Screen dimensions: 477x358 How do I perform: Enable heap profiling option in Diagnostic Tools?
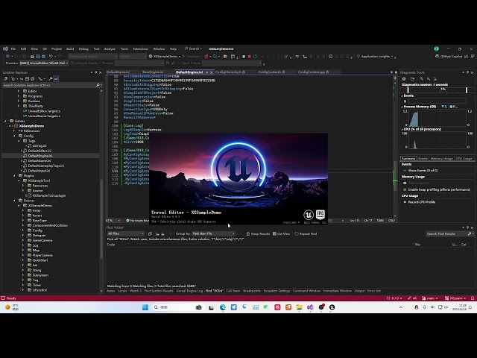(437, 189)
